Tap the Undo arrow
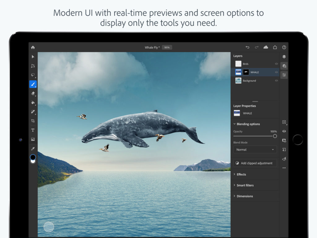Screen dimensions: 317x238 247,47
